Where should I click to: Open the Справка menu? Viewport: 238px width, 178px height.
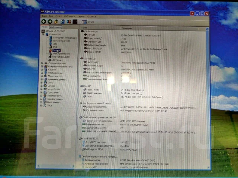click(x=91, y=16)
